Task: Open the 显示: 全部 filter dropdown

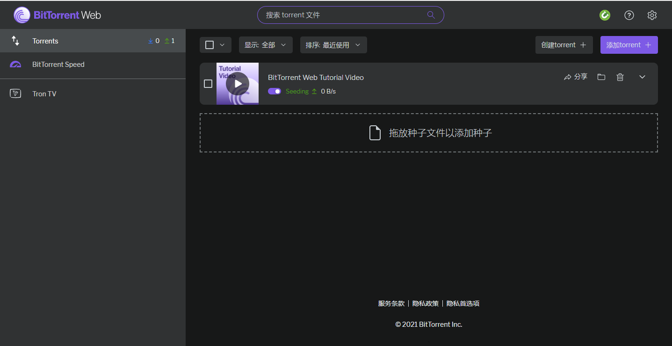Action: click(265, 45)
